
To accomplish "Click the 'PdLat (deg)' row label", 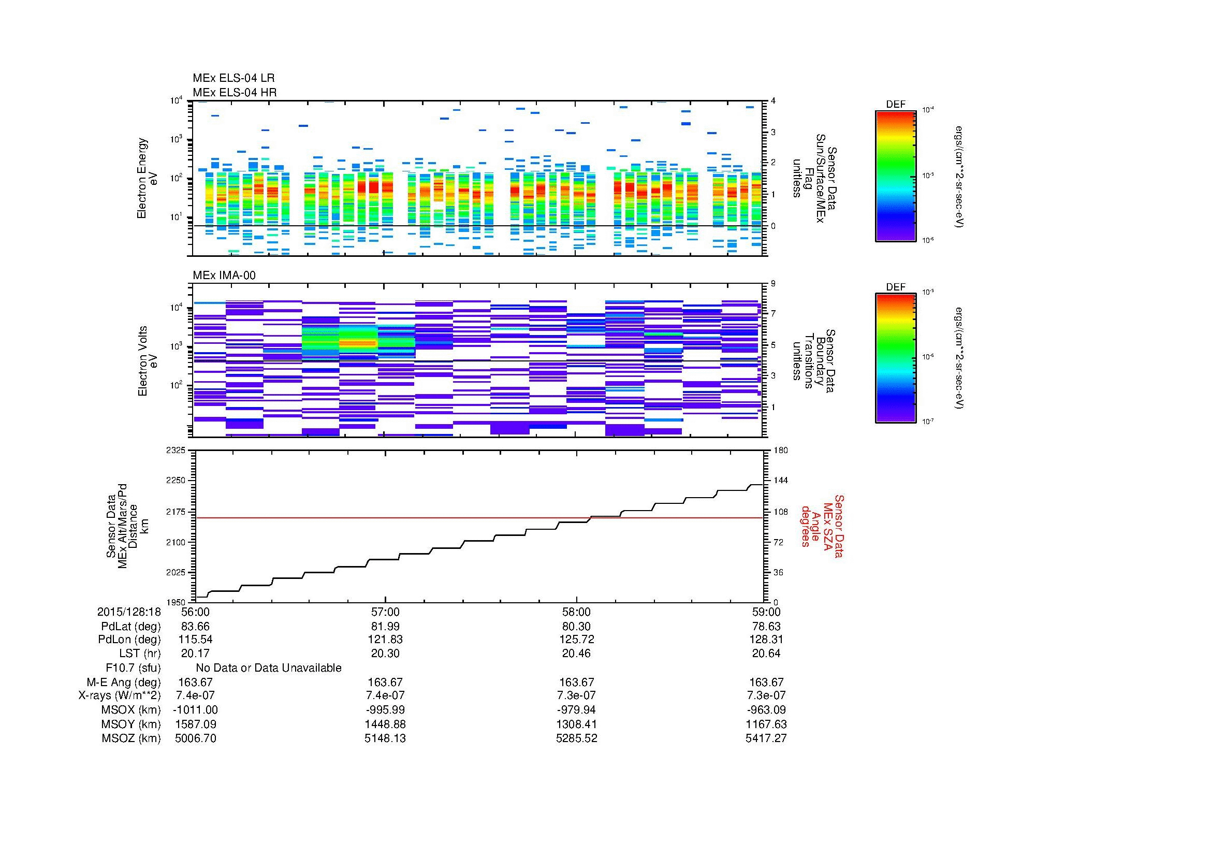I will coord(131,627).
